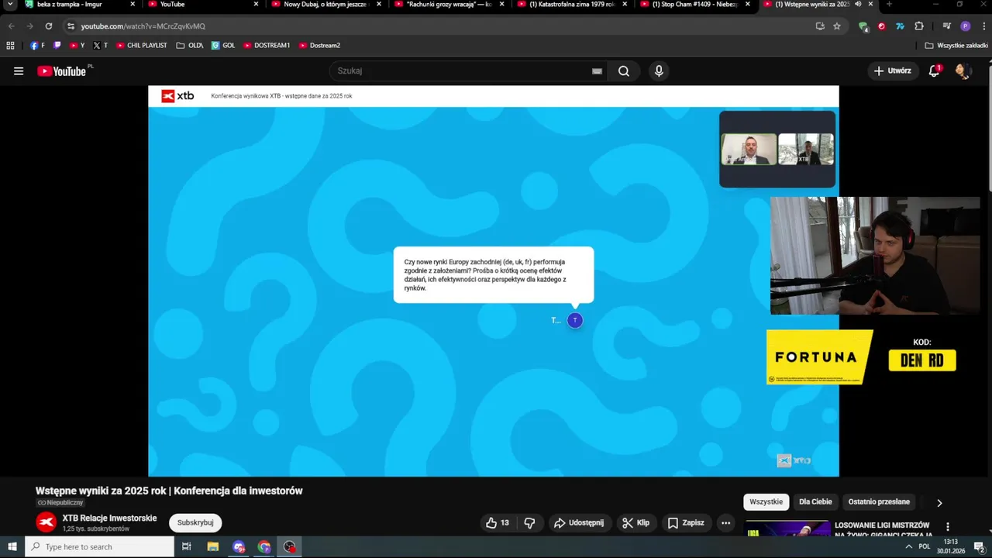Click the browser address bar URL
Screen dimensions: 992x558
click(143, 26)
